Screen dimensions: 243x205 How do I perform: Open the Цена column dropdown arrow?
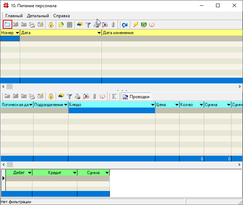pyautogui.click(x=176, y=105)
